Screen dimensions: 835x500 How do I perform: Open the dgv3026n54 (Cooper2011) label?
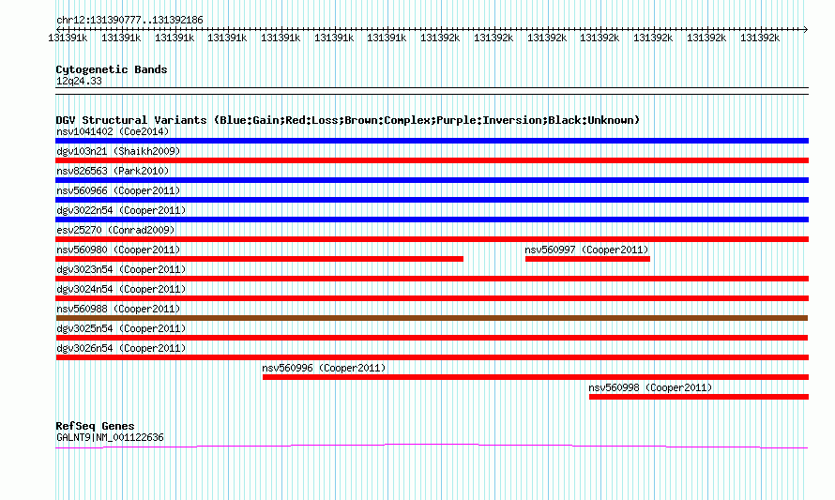point(121,348)
